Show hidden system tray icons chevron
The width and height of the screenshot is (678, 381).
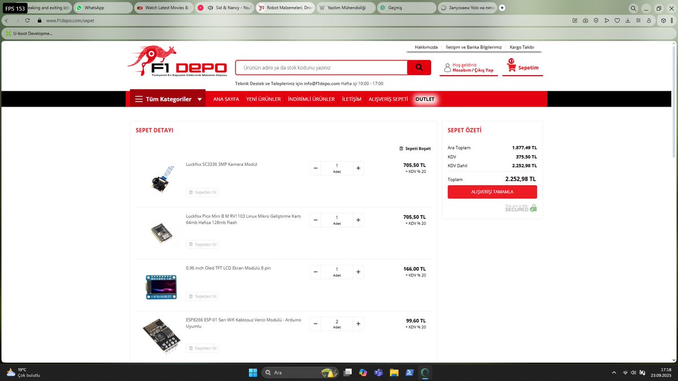[x=614, y=373]
